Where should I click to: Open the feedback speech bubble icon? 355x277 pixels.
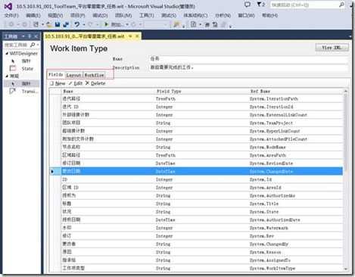pos(248,5)
